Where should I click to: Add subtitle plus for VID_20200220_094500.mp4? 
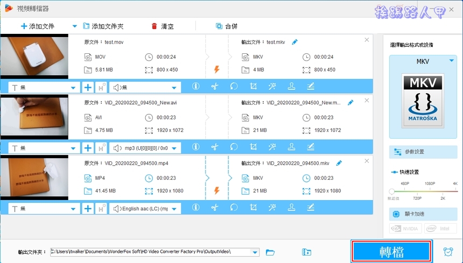88,209
